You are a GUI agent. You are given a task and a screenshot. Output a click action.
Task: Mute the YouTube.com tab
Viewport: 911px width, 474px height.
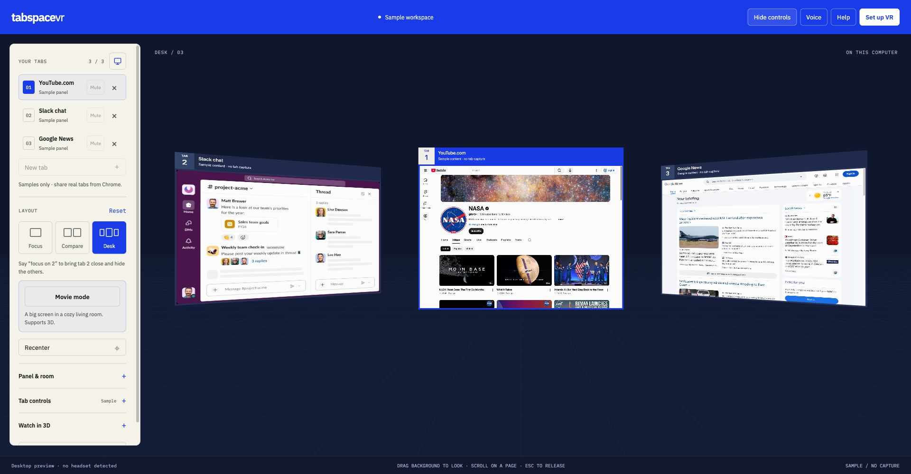(x=95, y=87)
